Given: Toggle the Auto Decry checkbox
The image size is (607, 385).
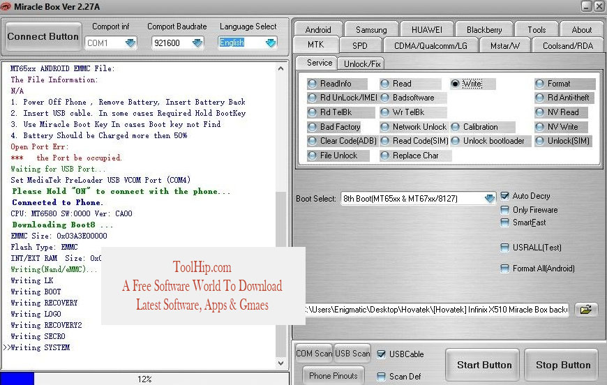Looking at the screenshot, I should (504, 196).
